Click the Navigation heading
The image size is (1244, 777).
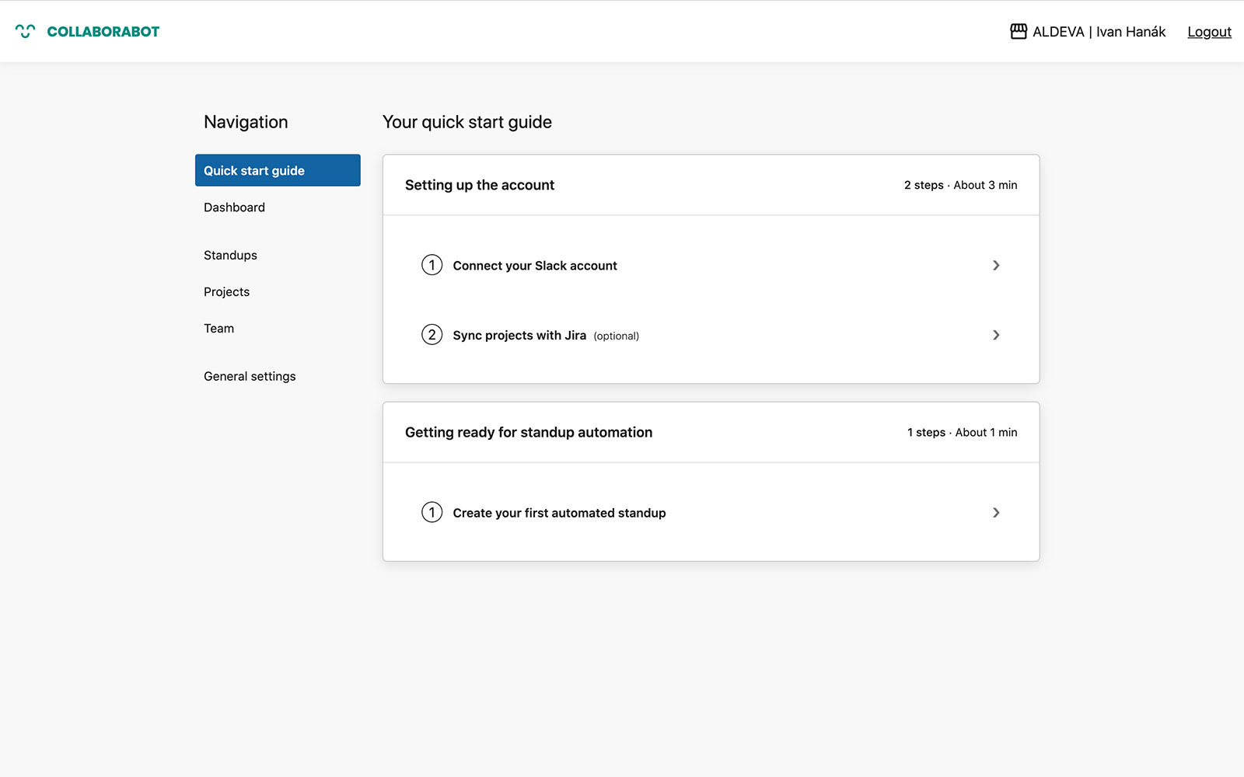tap(246, 122)
